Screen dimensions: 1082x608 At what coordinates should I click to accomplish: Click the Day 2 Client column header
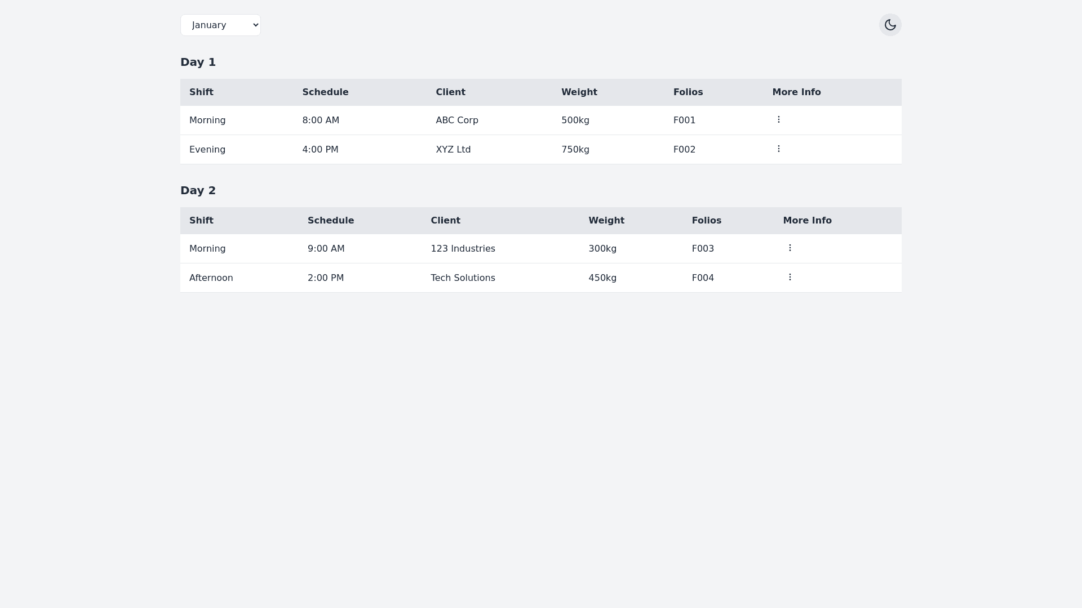coord(445,221)
